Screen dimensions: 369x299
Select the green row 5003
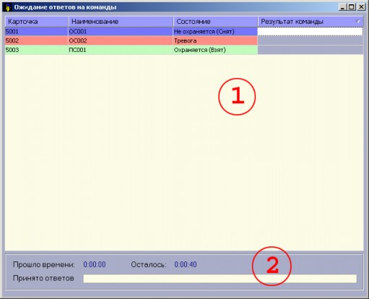coord(184,50)
